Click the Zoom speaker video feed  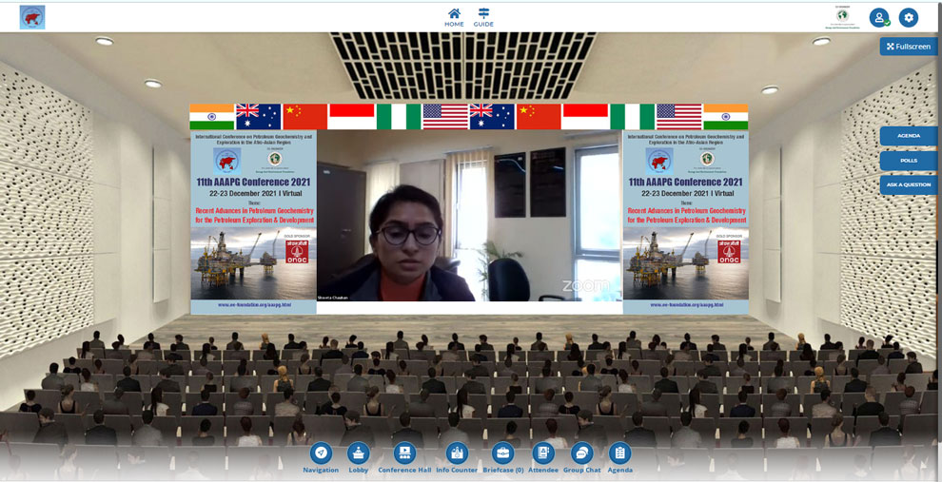click(x=469, y=216)
